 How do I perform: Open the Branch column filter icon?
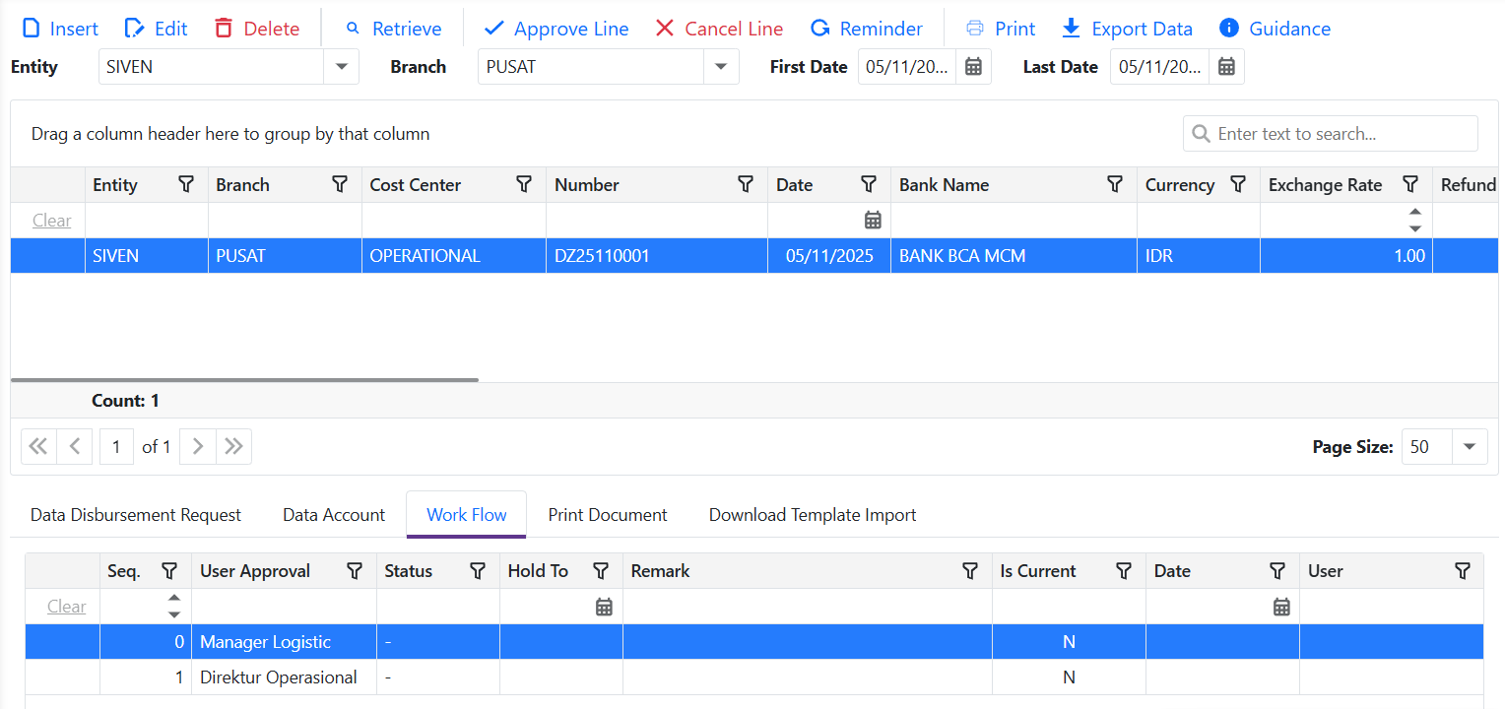340,184
